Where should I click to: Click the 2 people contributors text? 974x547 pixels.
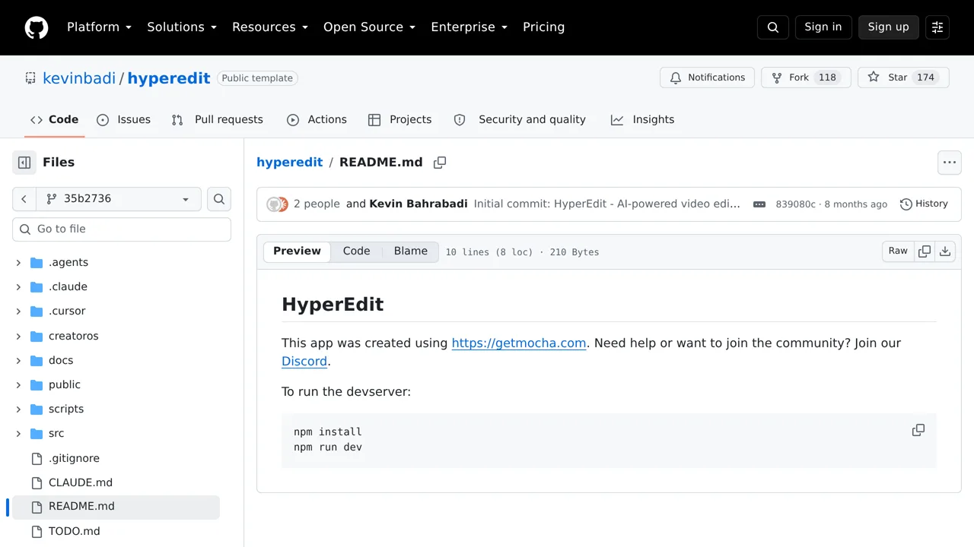[x=317, y=204]
